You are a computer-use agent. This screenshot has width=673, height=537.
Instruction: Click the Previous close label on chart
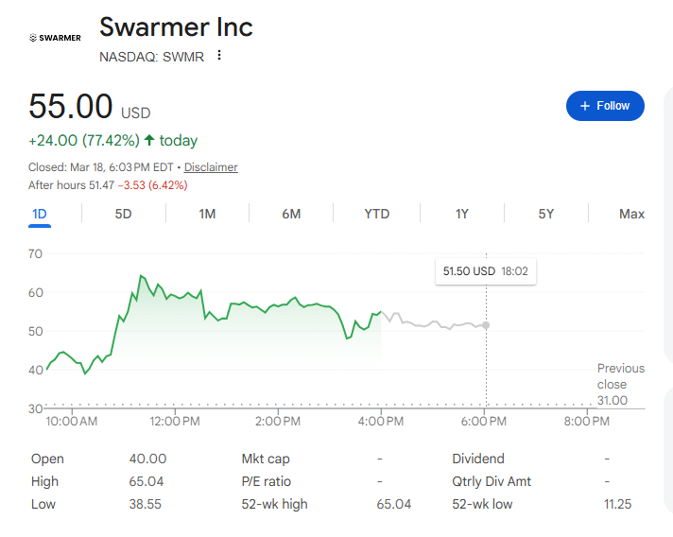(620, 376)
